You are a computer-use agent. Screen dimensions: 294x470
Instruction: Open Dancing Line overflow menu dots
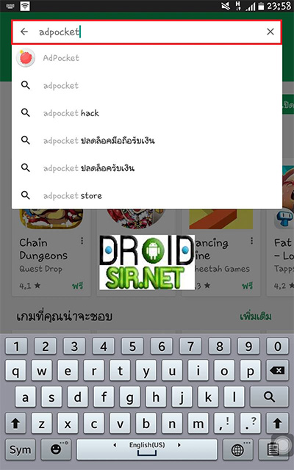pyautogui.click(x=251, y=241)
